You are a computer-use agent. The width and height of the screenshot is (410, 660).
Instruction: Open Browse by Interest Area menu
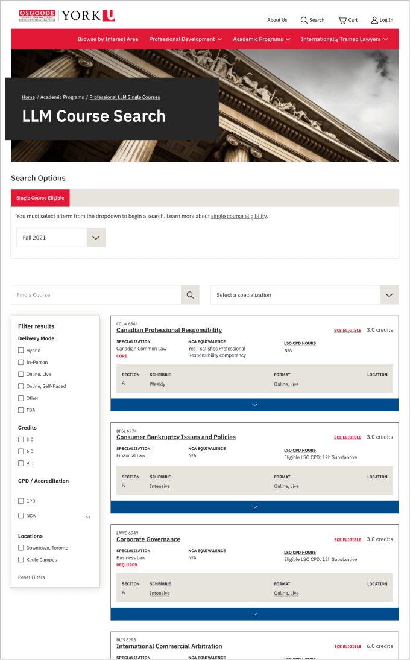click(108, 39)
